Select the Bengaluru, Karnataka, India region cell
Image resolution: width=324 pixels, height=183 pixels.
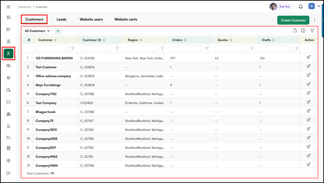point(144,76)
